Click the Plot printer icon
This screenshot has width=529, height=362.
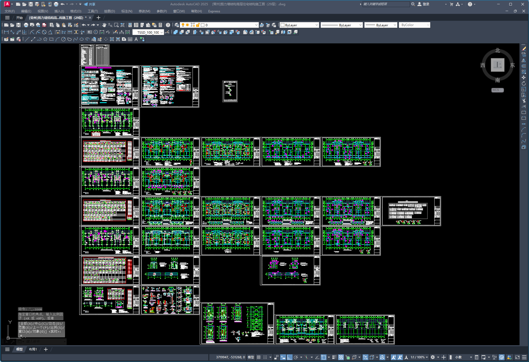pyautogui.click(x=26, y=25)
